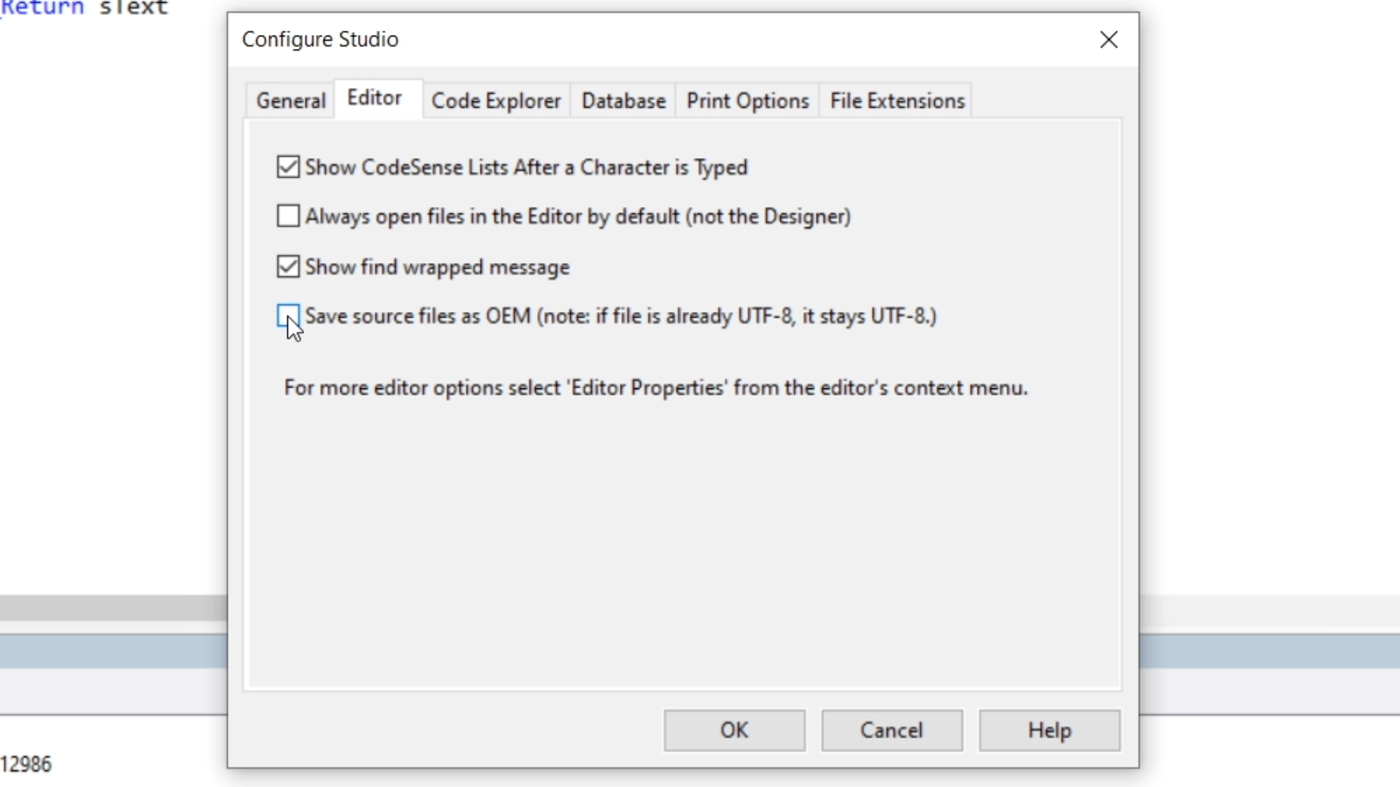Click Cancel to discard changes
Screen dimensions: 1400x787
(891, 730)
